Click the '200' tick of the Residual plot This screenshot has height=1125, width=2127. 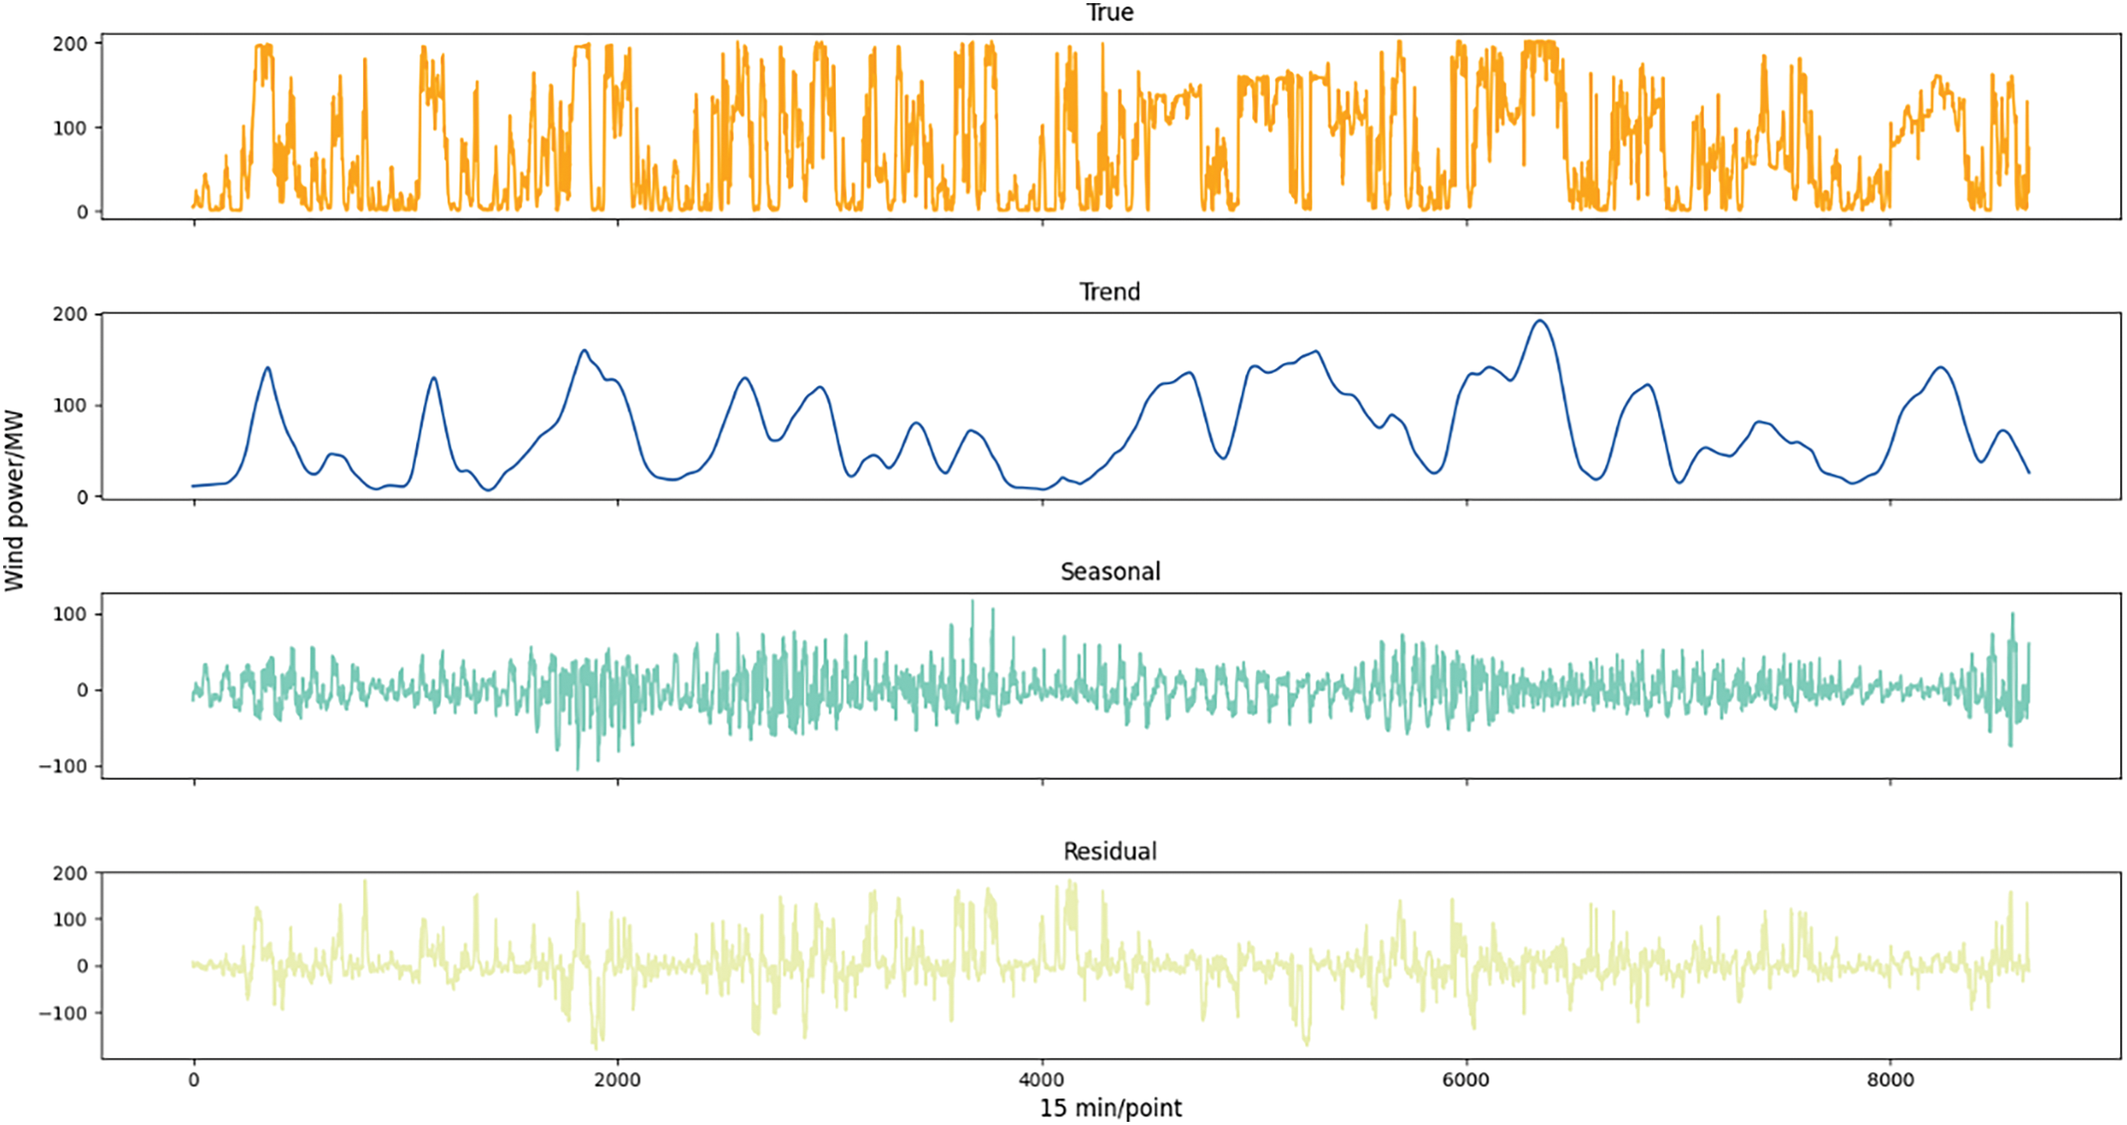coord(70,874)
